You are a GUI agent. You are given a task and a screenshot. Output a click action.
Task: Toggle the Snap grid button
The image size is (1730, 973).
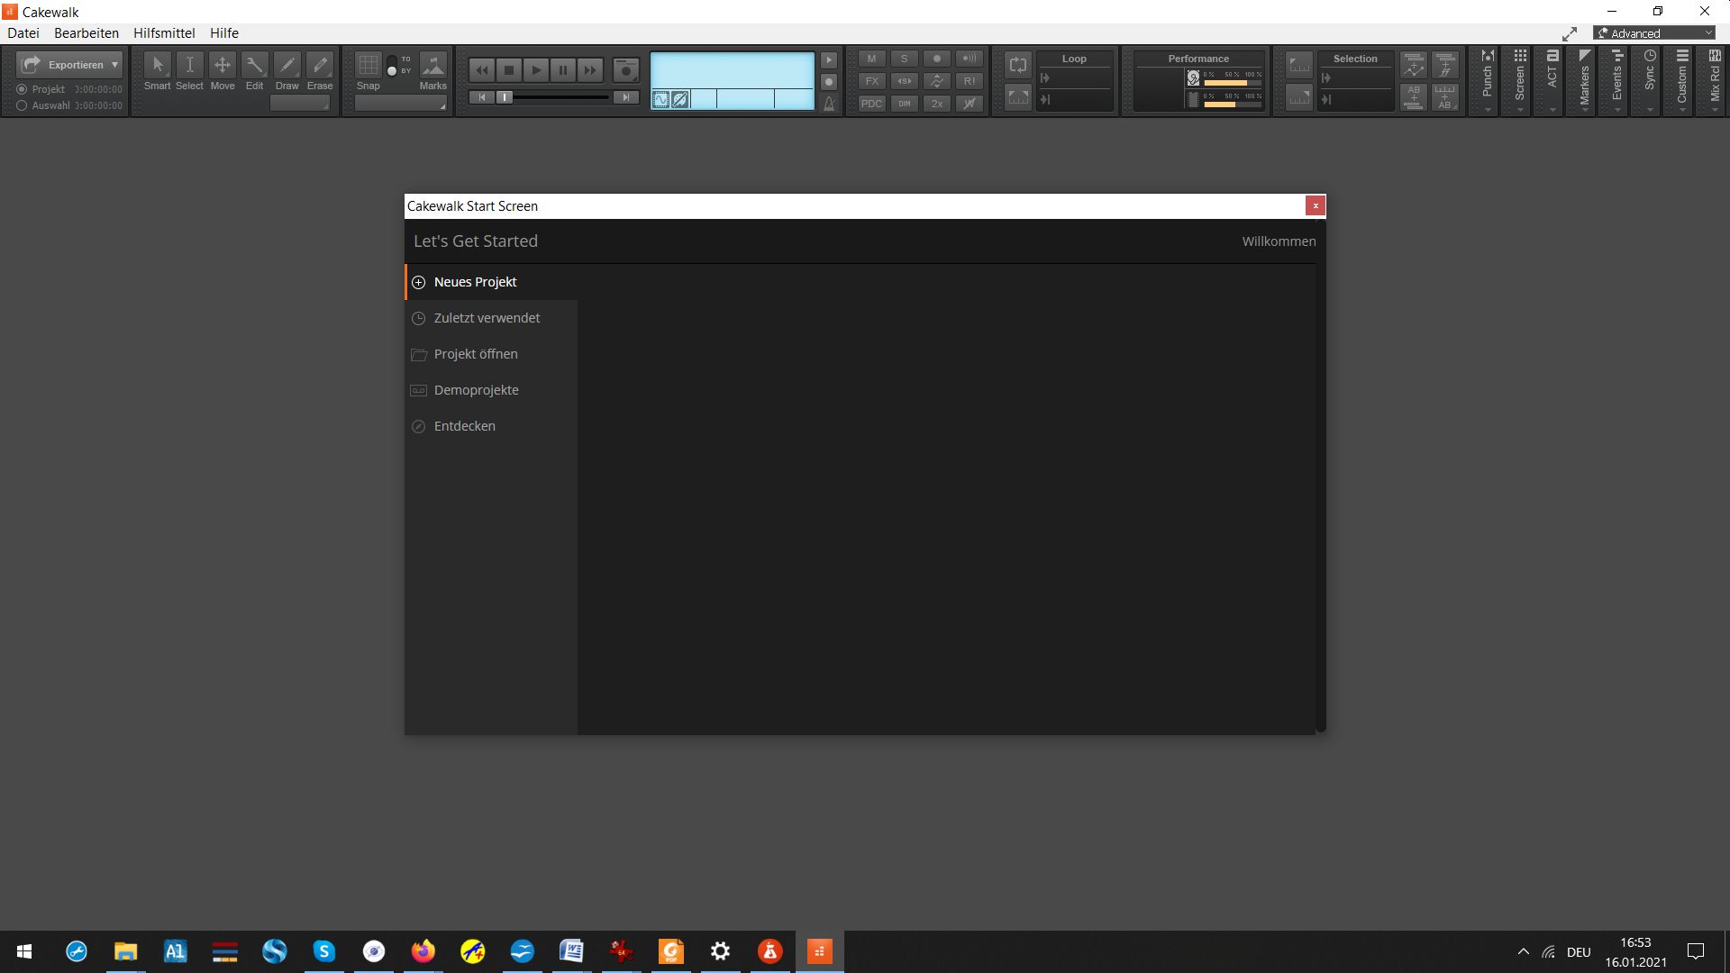[x=368, y=66]
